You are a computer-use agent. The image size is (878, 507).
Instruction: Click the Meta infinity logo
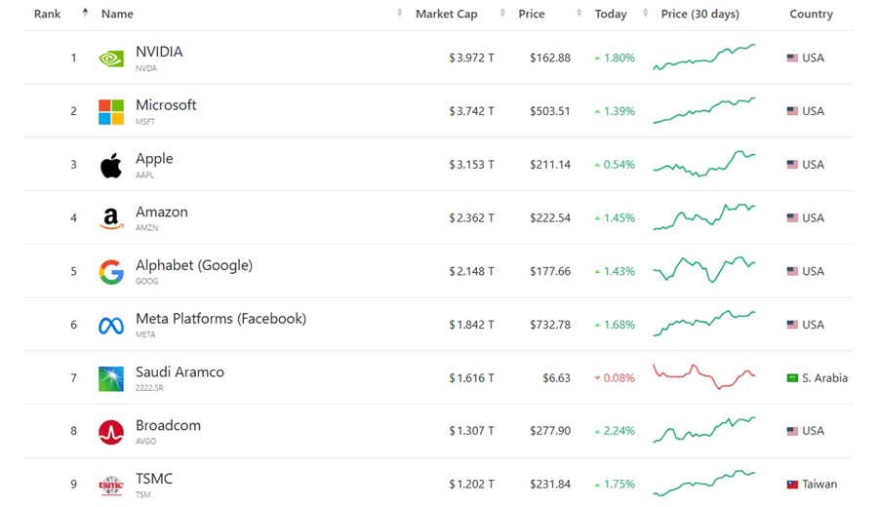point(111,325)
